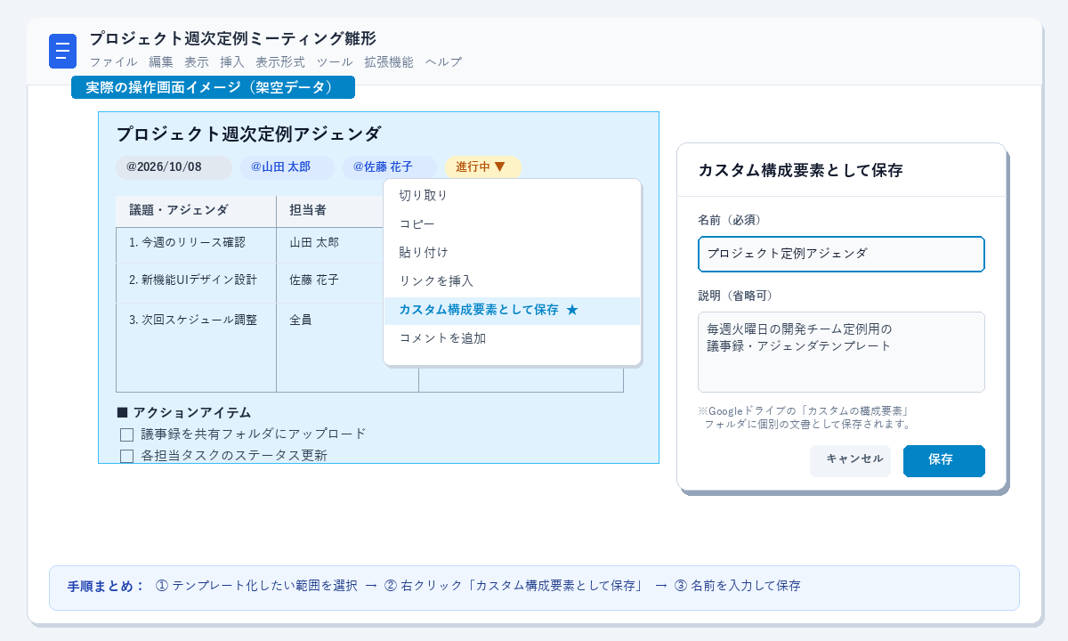This screenshot has height=641, width=1068.
Task: Choose コメントを追加 in the context menu
Action: pyautogui.click(x=512, y=339)
